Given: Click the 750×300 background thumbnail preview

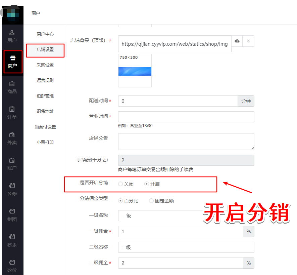Looking at the screenshot, I should (x=135, y=71).
